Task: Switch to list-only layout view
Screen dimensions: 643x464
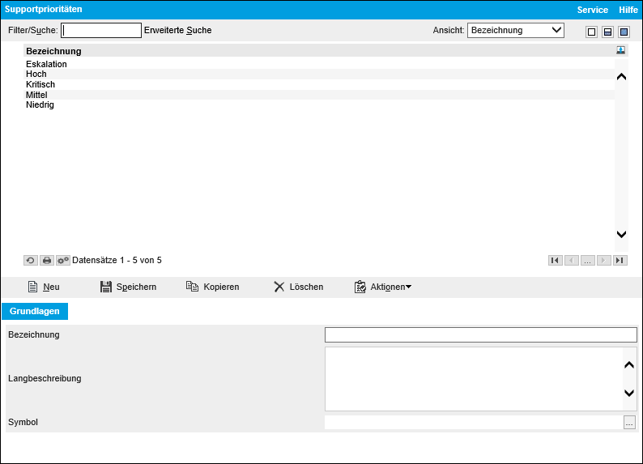Action: click(x=591, y=32)
